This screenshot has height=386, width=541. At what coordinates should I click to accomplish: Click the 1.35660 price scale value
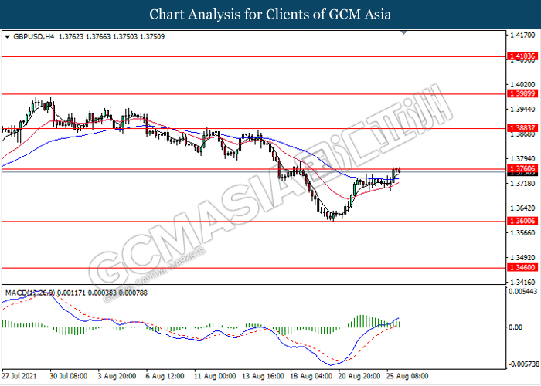[522, 233]
